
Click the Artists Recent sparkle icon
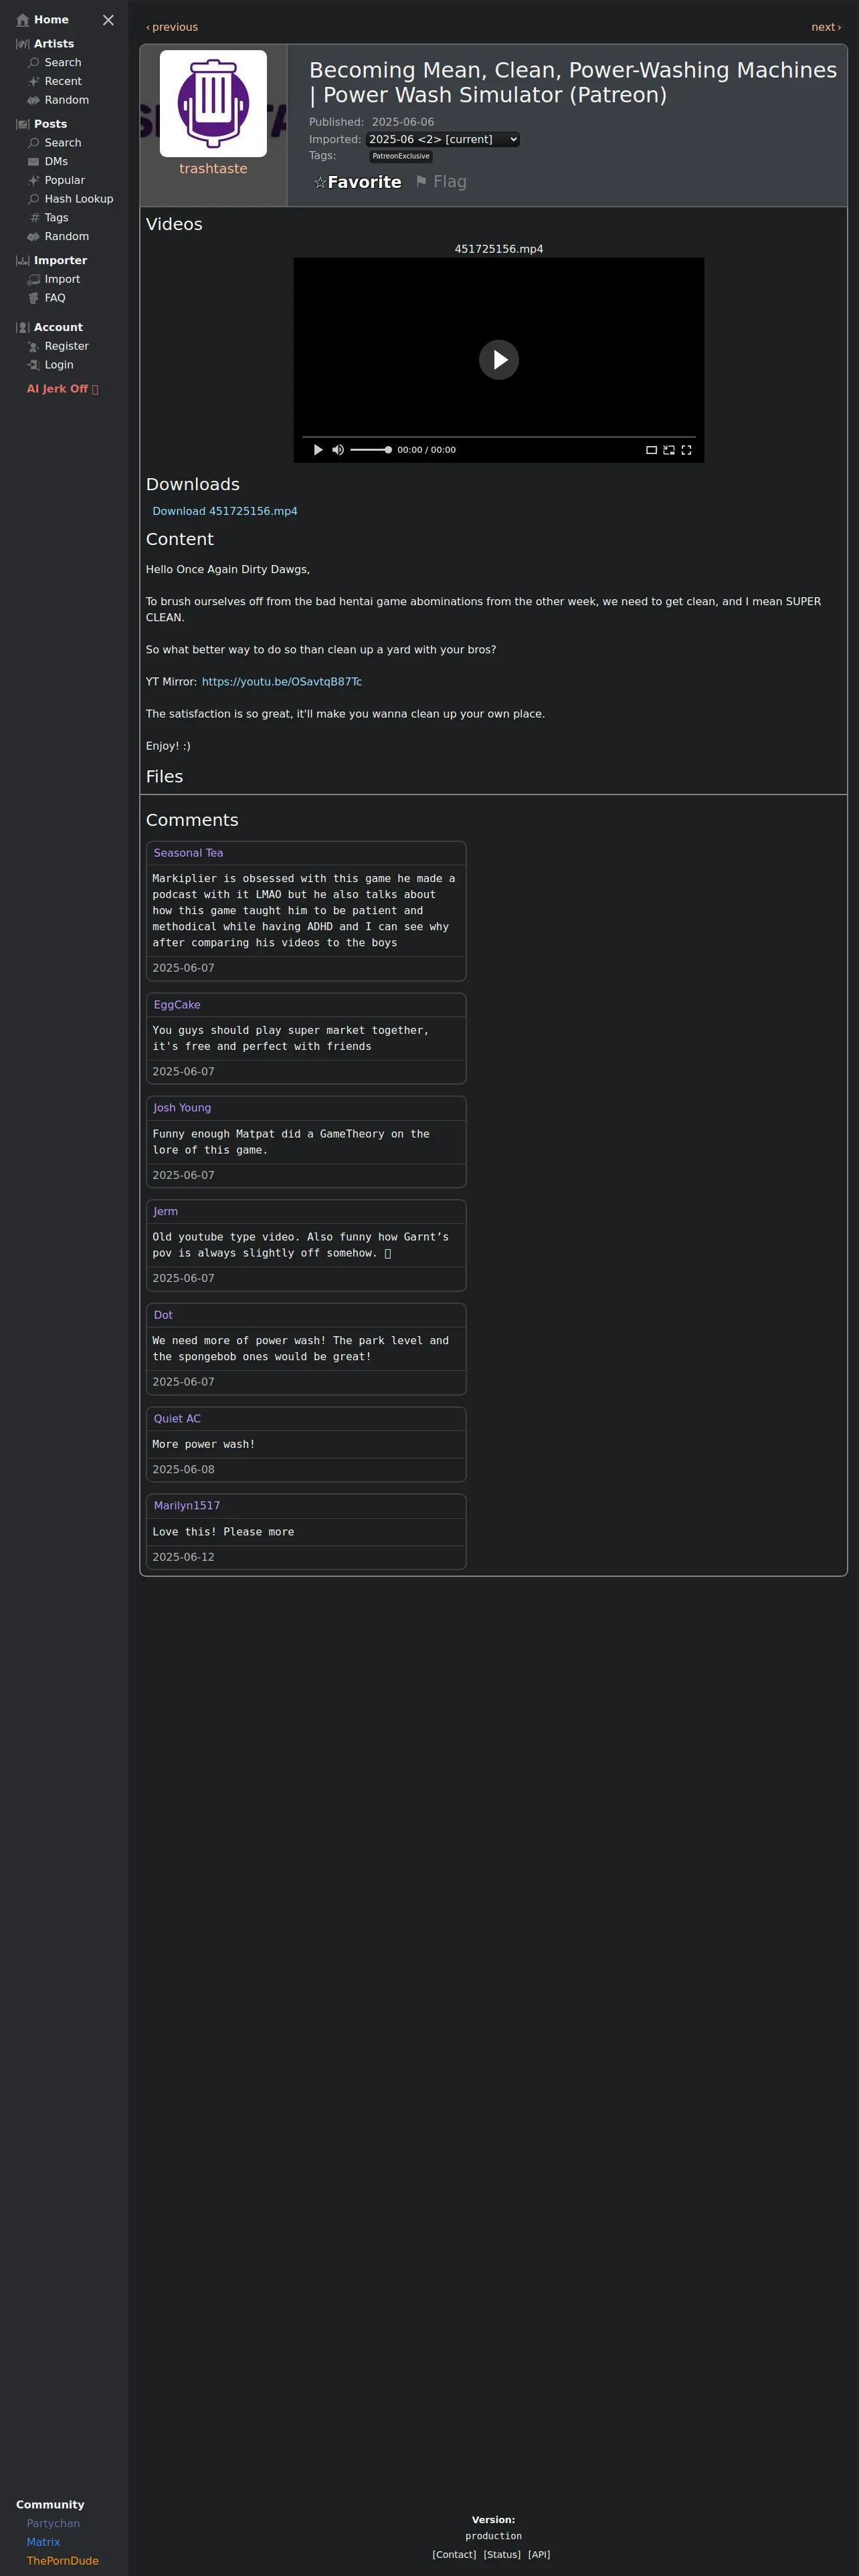click(34, 82)
